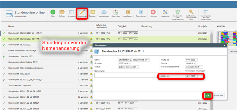Open the Schuljahr 2022/2023 dropdown
This screenshot has height=110, width=237.
point(124,64)
